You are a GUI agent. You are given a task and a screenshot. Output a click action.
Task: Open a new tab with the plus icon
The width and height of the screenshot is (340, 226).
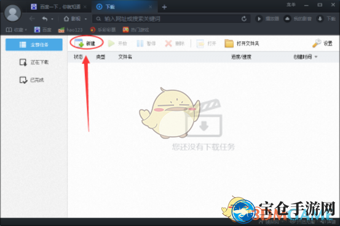164,7
